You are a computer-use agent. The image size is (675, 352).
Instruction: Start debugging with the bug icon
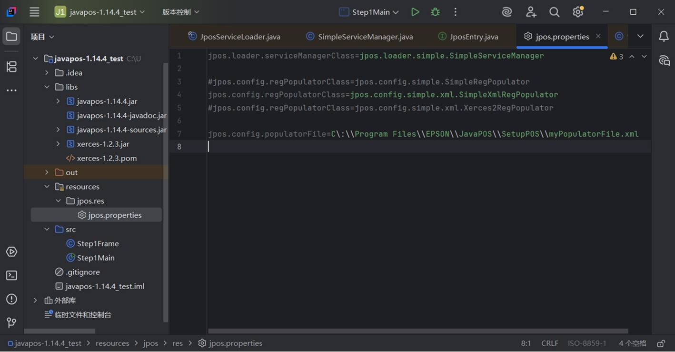click(x=435, y=12)
